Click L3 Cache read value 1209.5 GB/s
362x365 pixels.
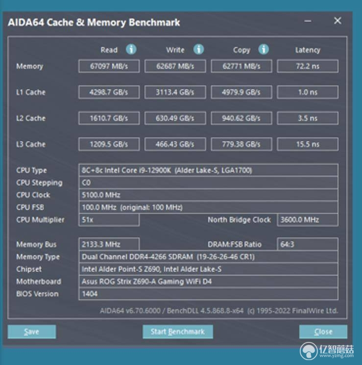pos(109,144)
